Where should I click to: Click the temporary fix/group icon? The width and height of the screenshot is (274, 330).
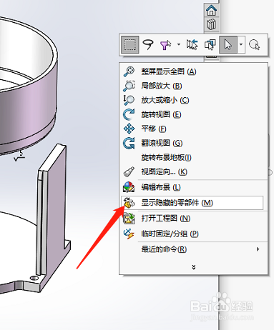tap(129, 234)
